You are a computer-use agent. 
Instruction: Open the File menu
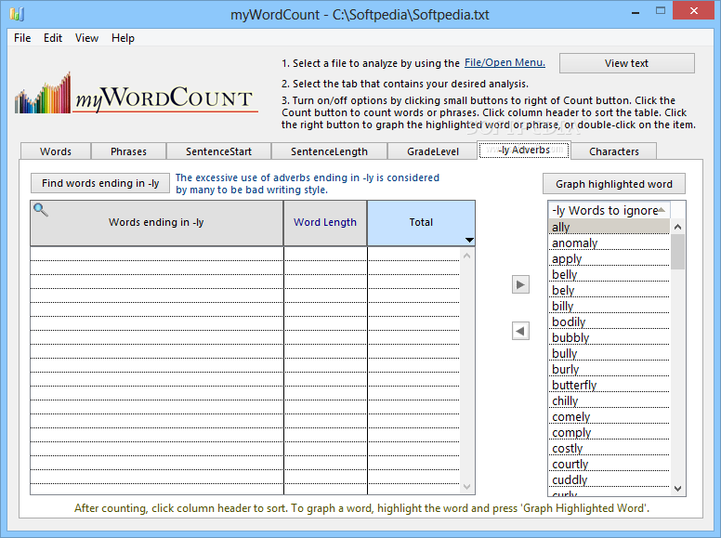(x=22, y=38)
